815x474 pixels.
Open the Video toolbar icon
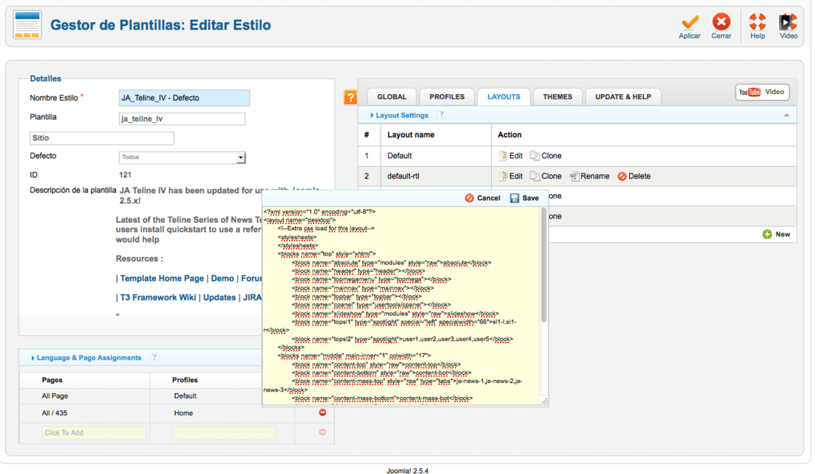(x=788, y=21)
